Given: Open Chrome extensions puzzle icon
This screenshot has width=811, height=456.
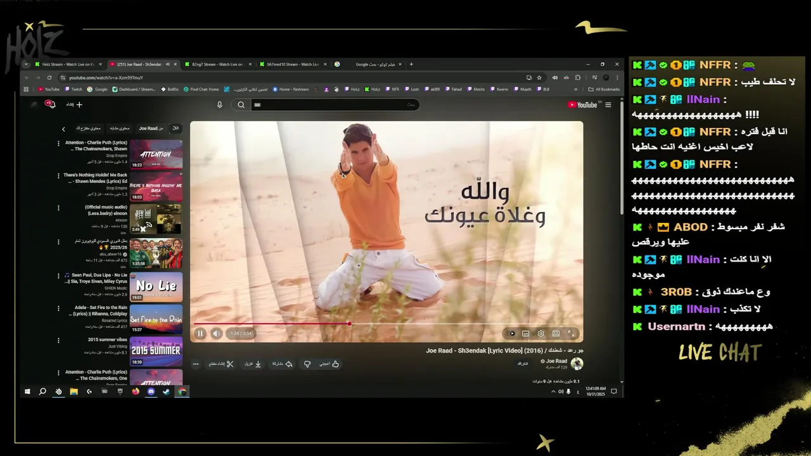Looking at the screenshot, I should click(578, 77).
